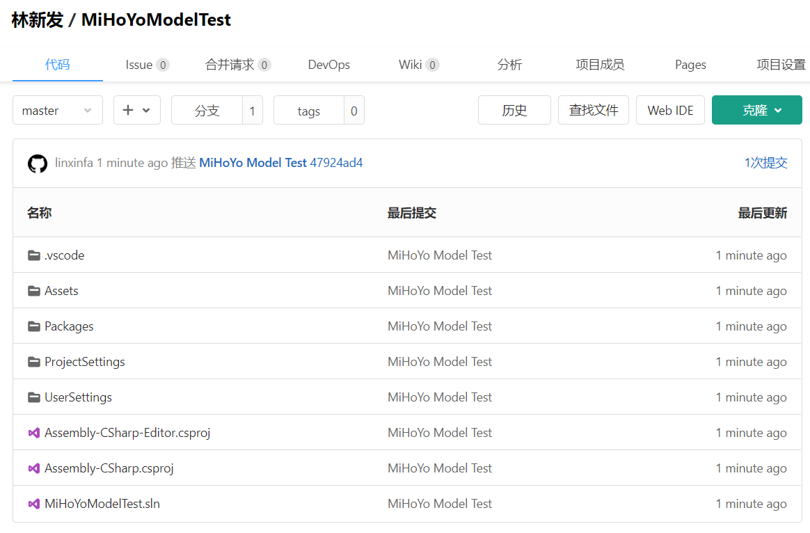Click the UserSettings folder icon
810x533 pixels.
pyautogui.click(x=34, y=398)
